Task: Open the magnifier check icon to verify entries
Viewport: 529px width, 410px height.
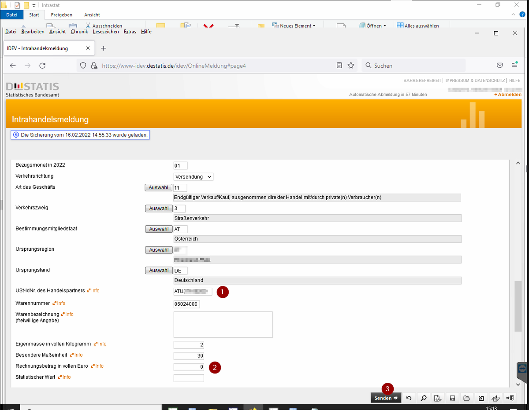Action: click(423, 398)
